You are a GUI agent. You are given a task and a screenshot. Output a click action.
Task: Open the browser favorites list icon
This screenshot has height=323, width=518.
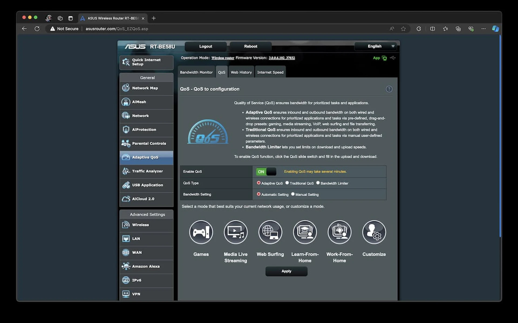pyautogui.click(x=445, y=29)
